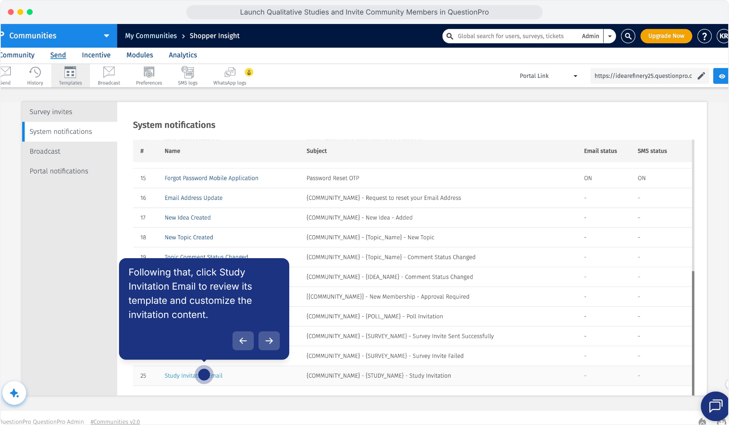Click the Upgrade Now button

coord(666,36)
